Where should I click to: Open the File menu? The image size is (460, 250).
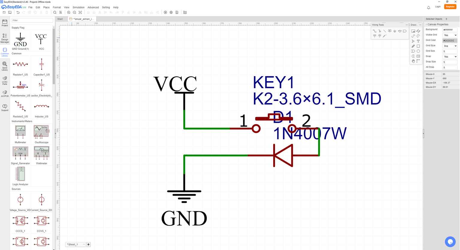30,7
